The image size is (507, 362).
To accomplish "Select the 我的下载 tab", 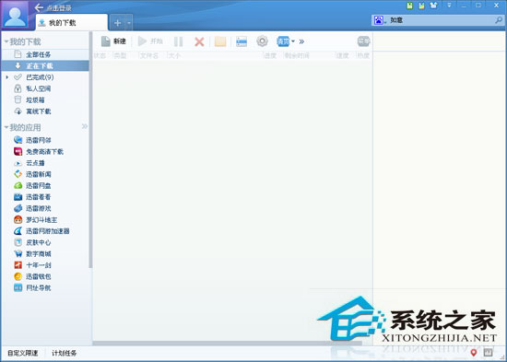I will [72, 23].
